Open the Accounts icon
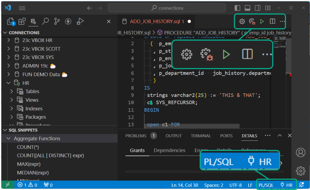Viewport: 310px width, 190px height. coord(301,153)
